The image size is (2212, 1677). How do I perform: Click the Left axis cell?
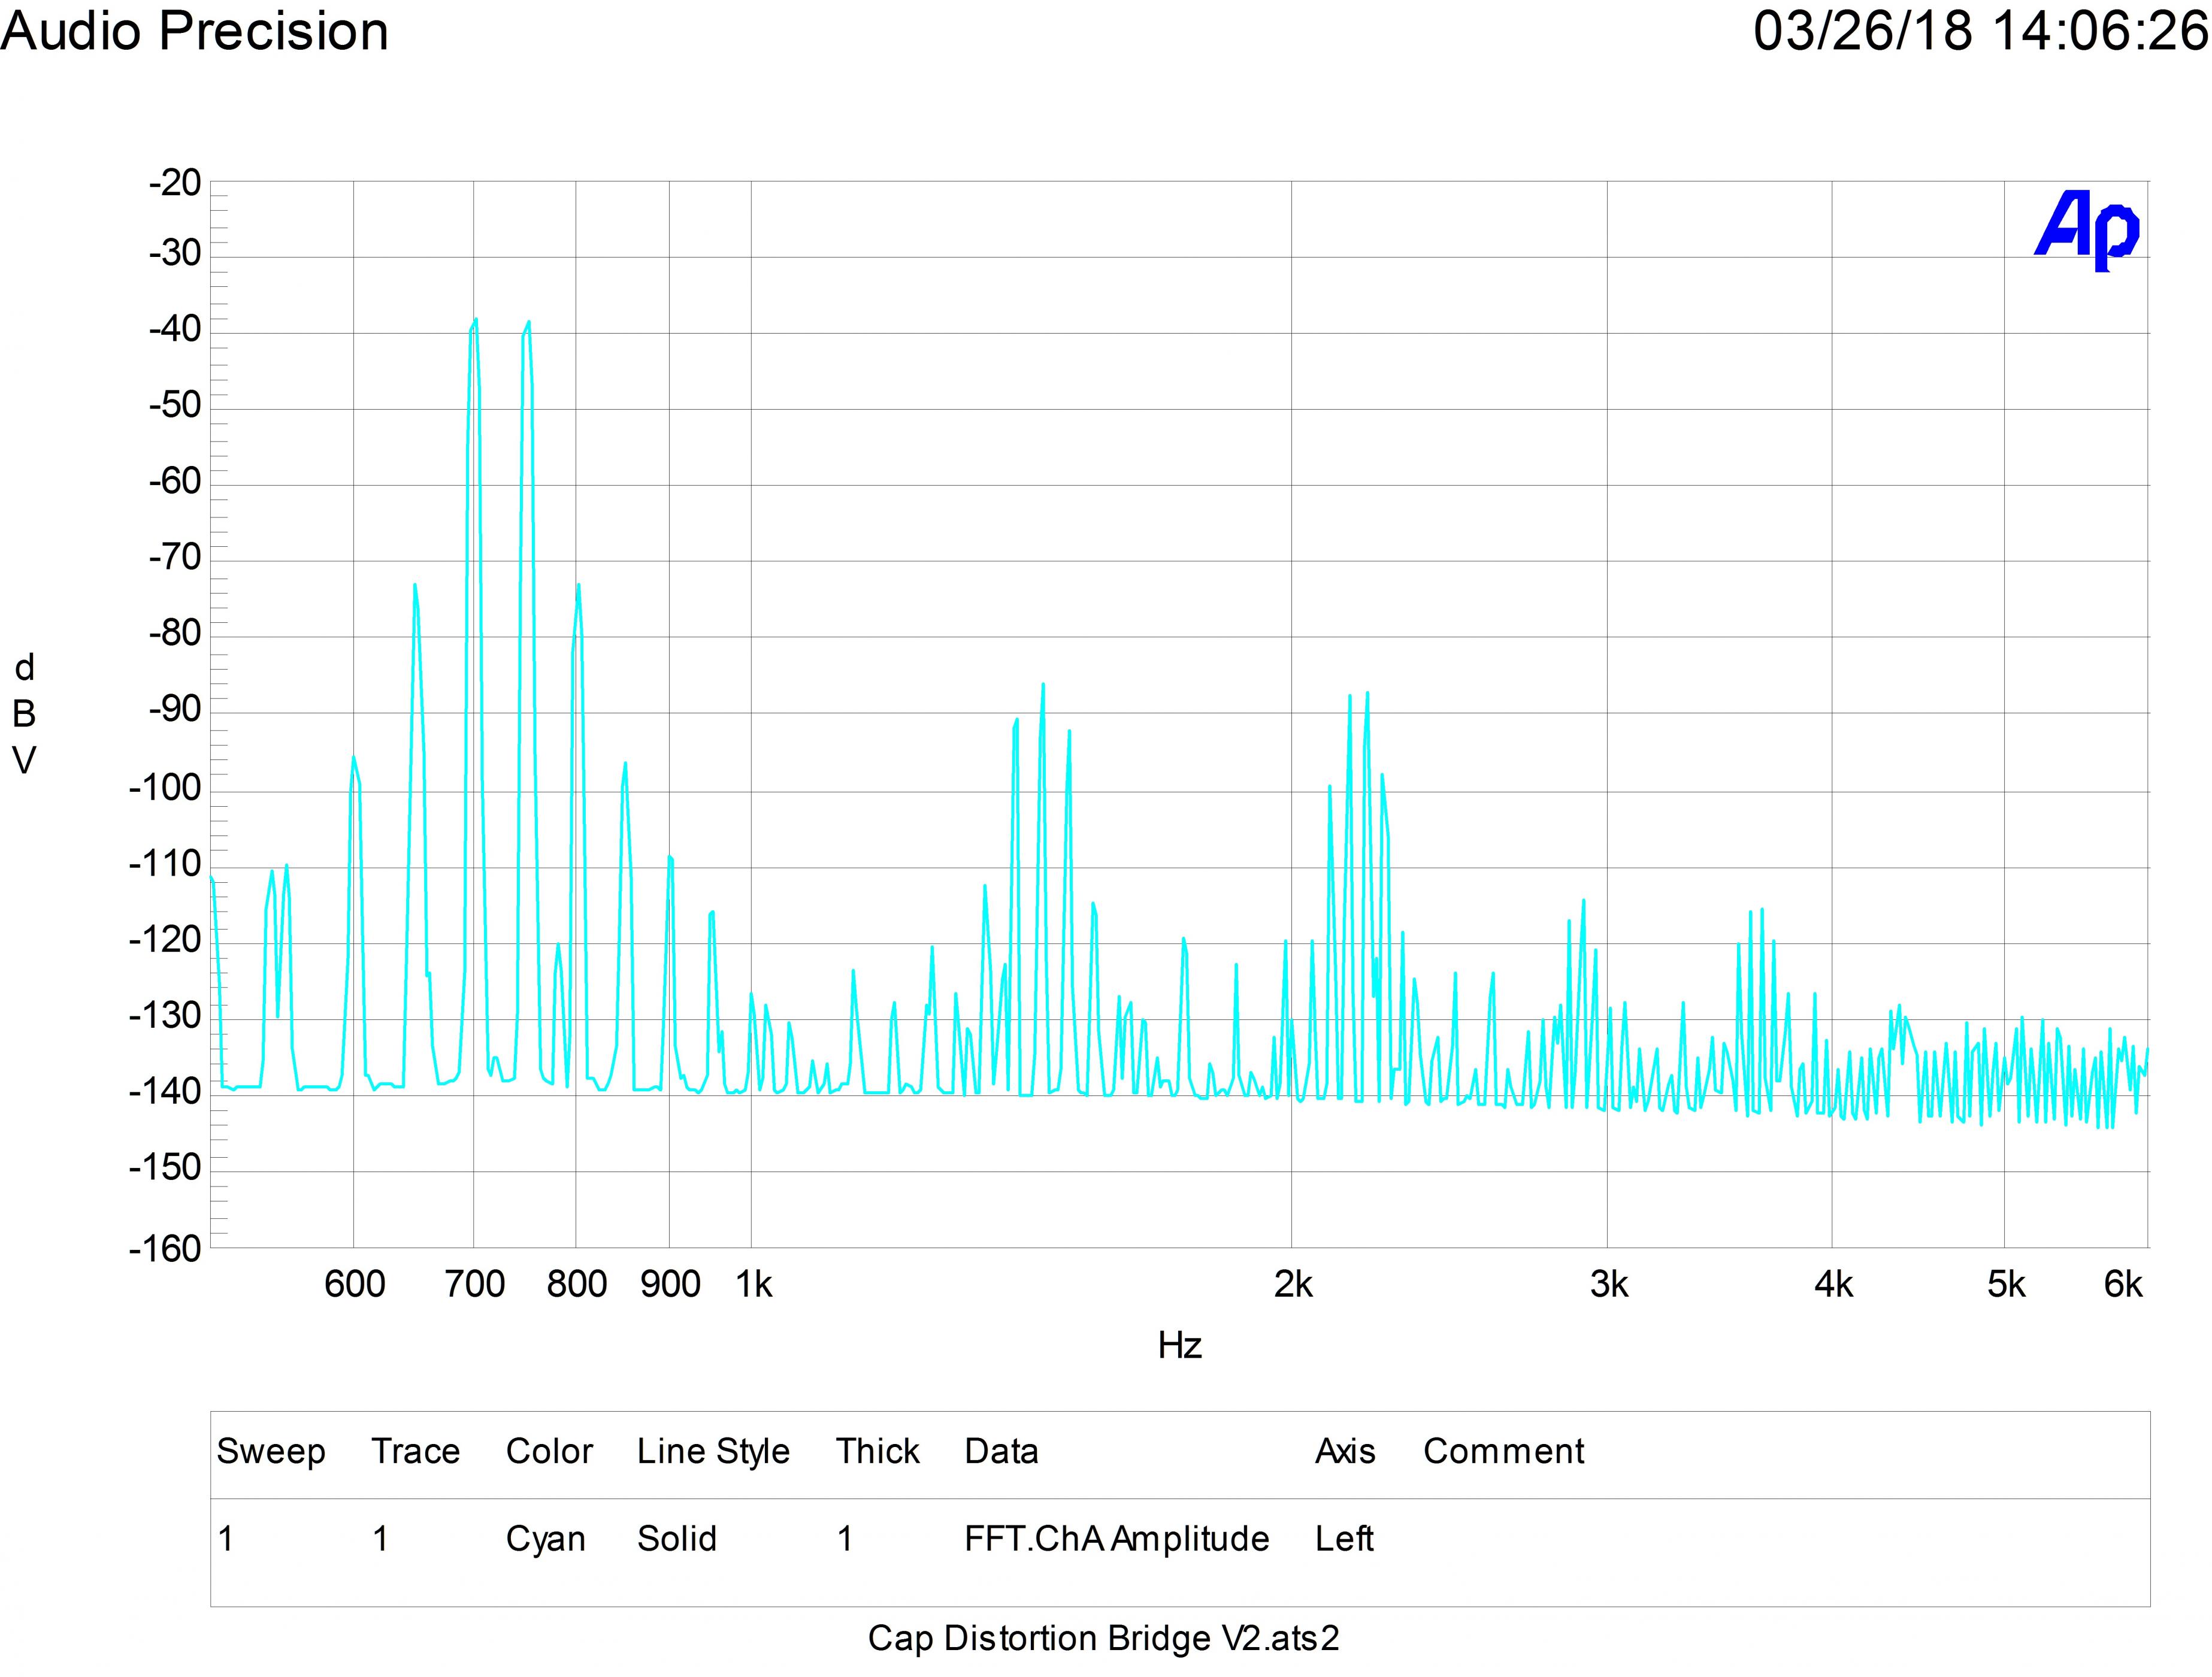coord(1344,1538)
